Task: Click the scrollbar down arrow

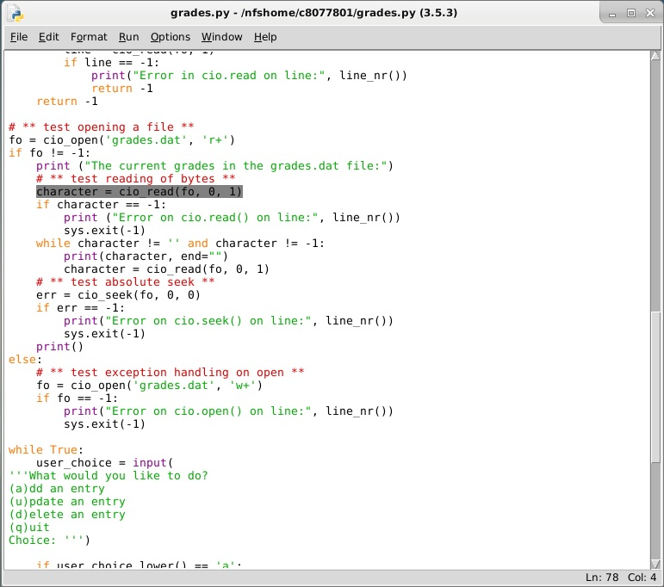Action: coord(655,564)
